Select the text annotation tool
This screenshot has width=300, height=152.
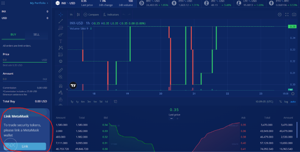pos(61,41)
